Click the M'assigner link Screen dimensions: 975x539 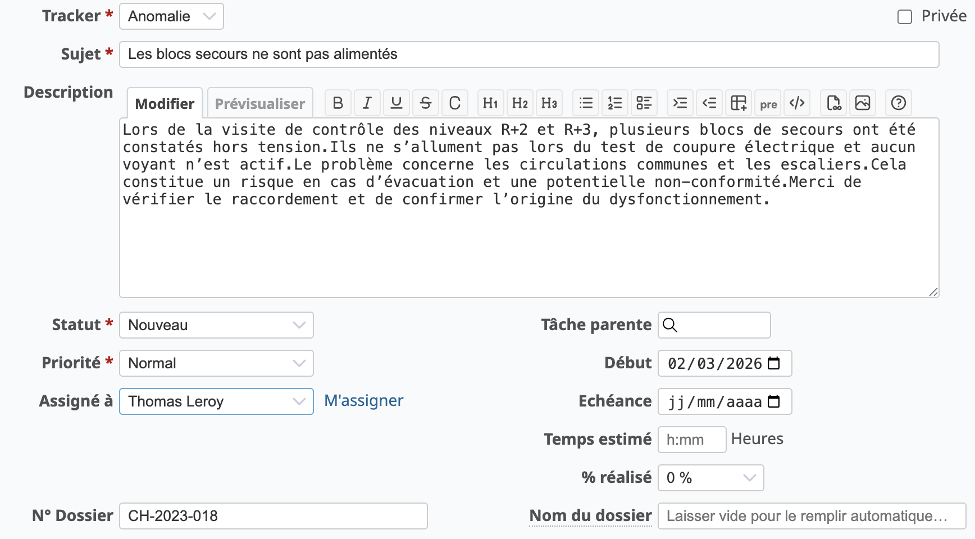(364, 400)
